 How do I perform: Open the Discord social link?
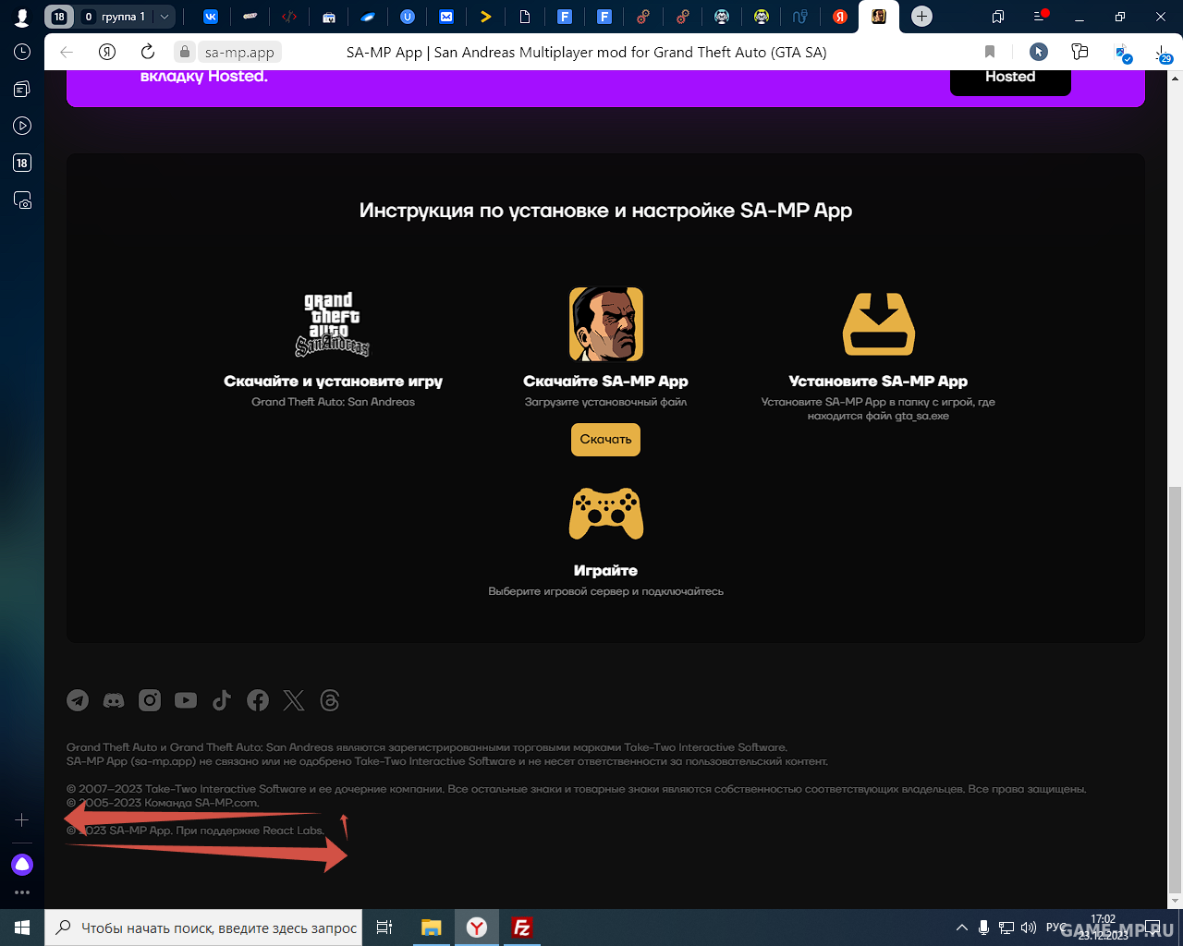click(114, 700)
